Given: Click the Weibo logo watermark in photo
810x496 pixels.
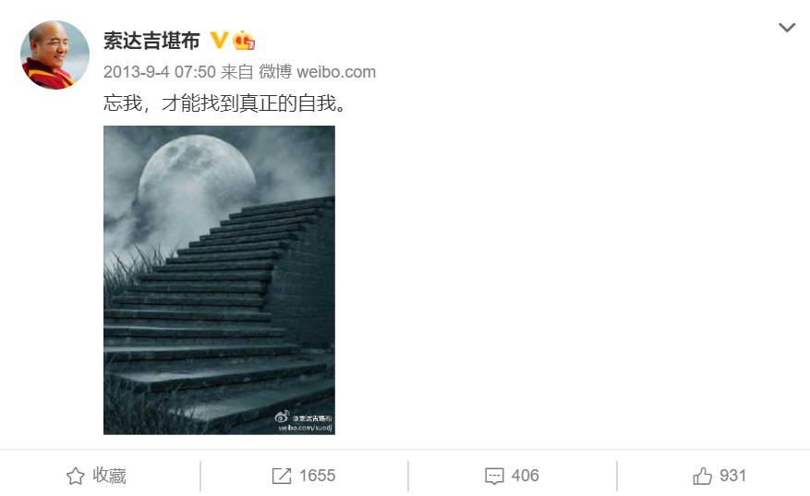Looking at the screenshot, I should click(x=282, y=417).
